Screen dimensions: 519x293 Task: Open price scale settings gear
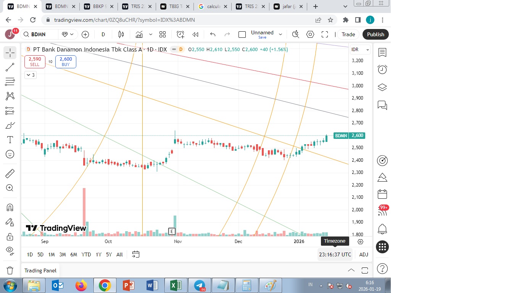(360, 241)
